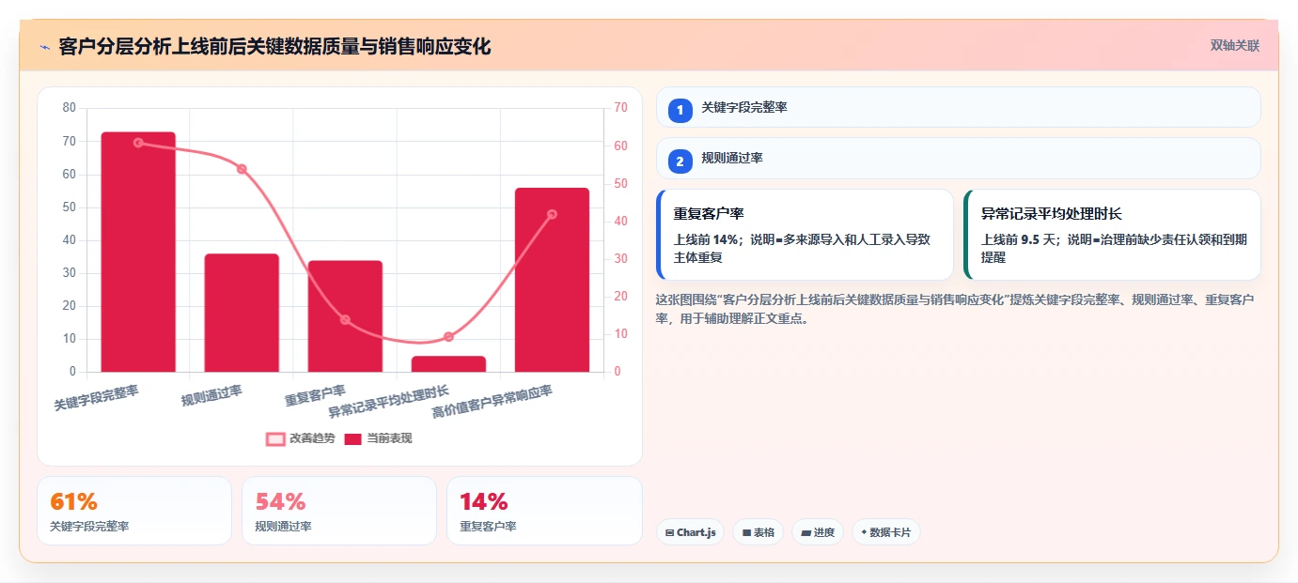
Task: Click the trend line point on 重复客户率 bar
Action: pyautogui.click(x=345, y=320)
